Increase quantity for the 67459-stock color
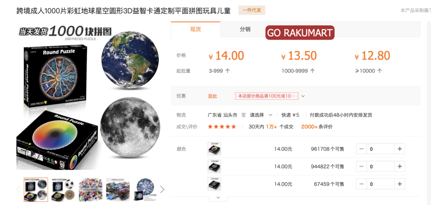Image resolution: width=431 pixels, height=205 pixels. point(400,184)
